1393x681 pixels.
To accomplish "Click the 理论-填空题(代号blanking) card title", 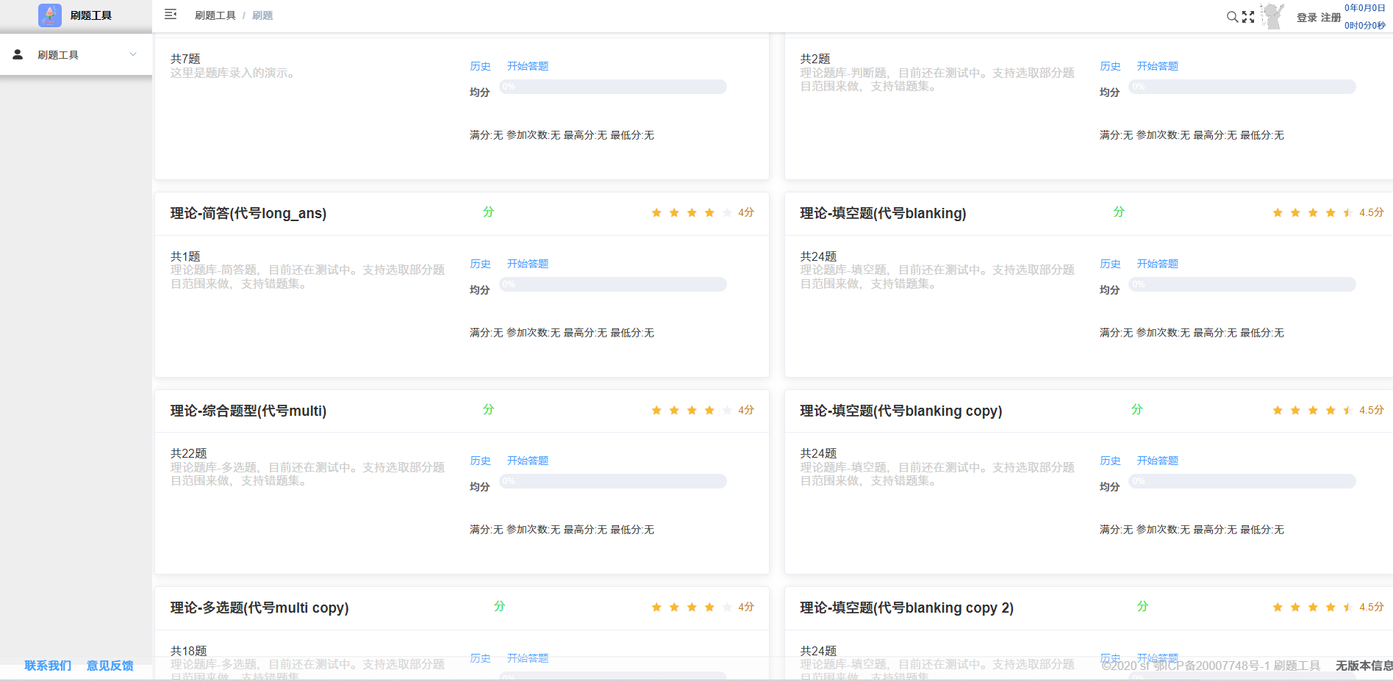I will click(x=883, y=214).
